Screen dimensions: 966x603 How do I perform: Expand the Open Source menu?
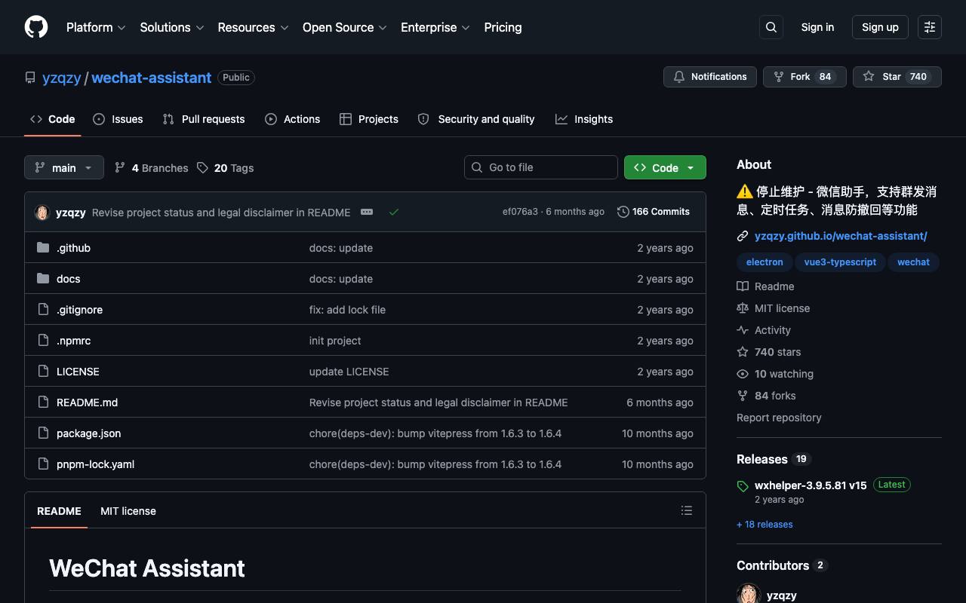[x=345, y=27]
